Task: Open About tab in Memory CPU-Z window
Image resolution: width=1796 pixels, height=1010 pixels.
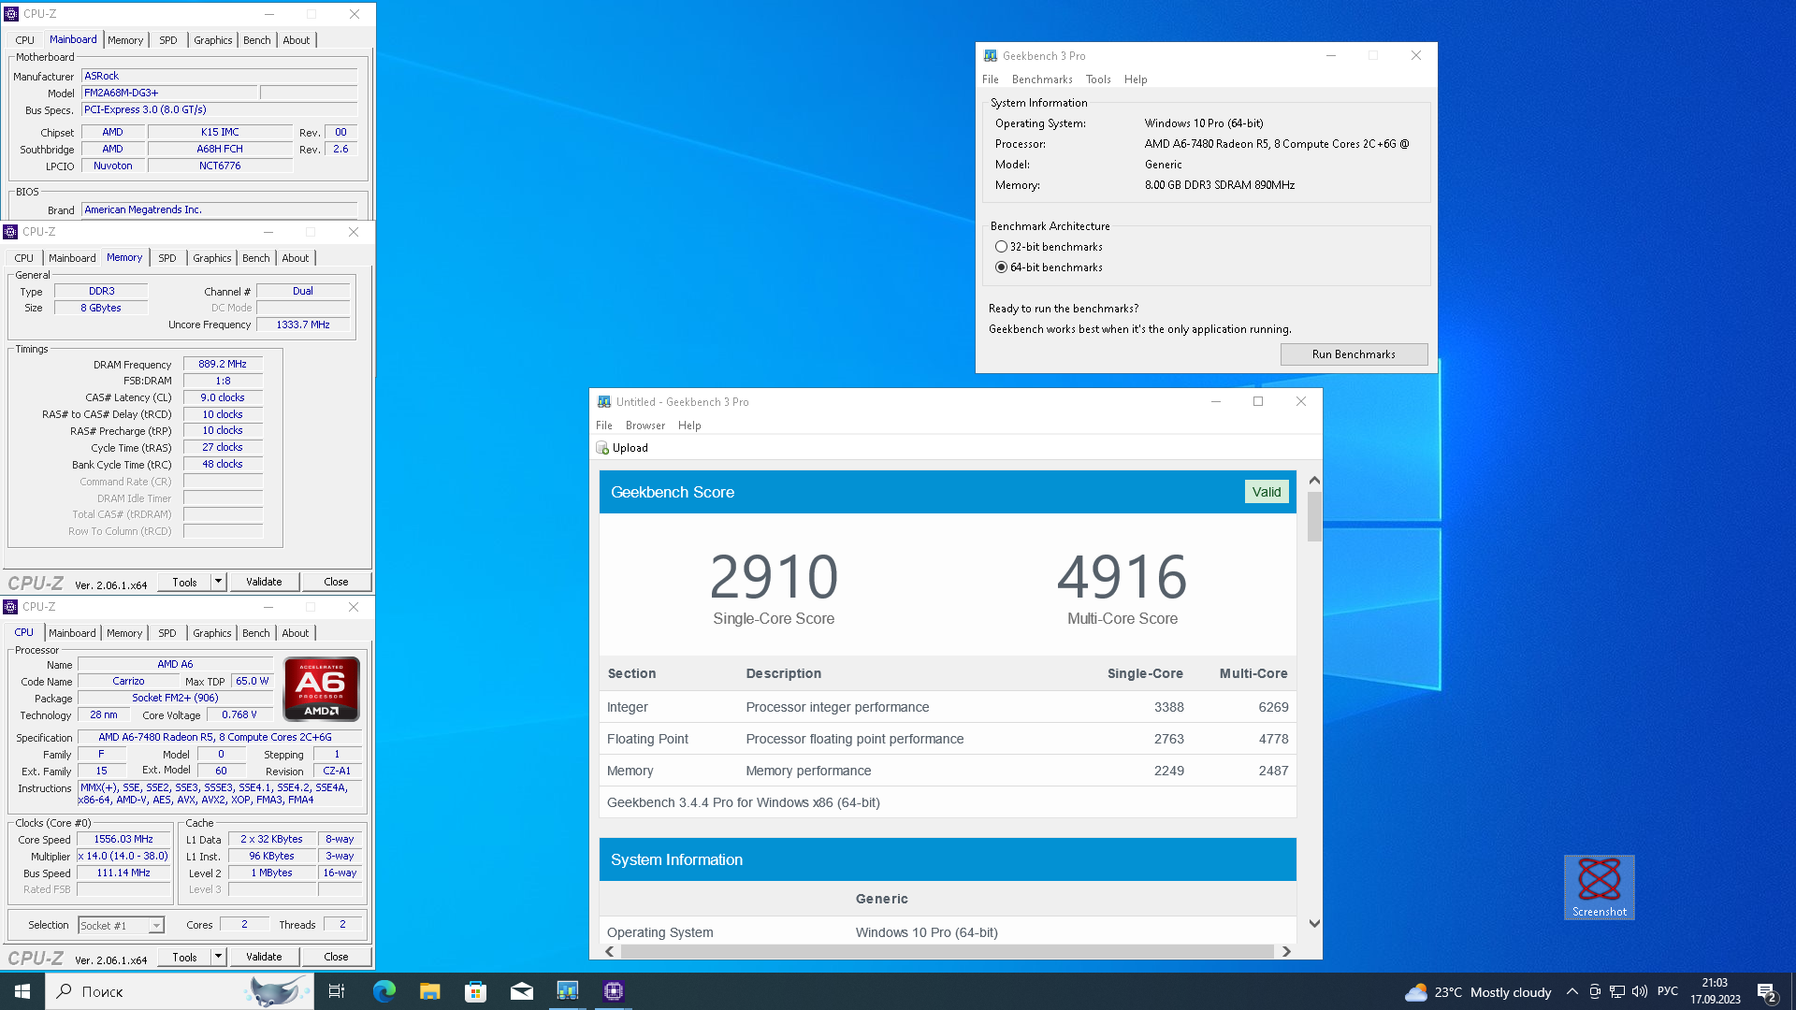Action: click(296, 258)
